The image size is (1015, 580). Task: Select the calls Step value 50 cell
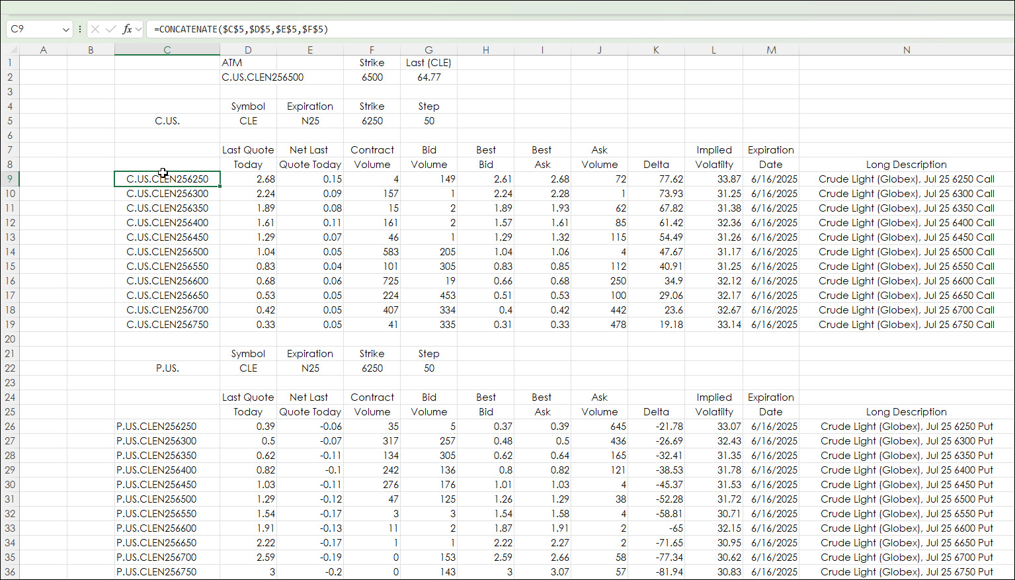(x=428, y=121)
